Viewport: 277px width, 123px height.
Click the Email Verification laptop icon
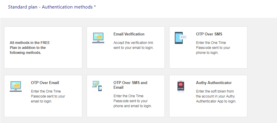[x=98, y=38]
